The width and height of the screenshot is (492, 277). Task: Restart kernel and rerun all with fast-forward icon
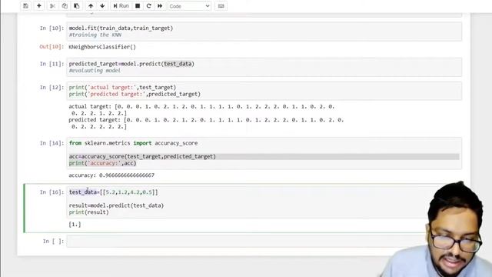pos(160,6)
